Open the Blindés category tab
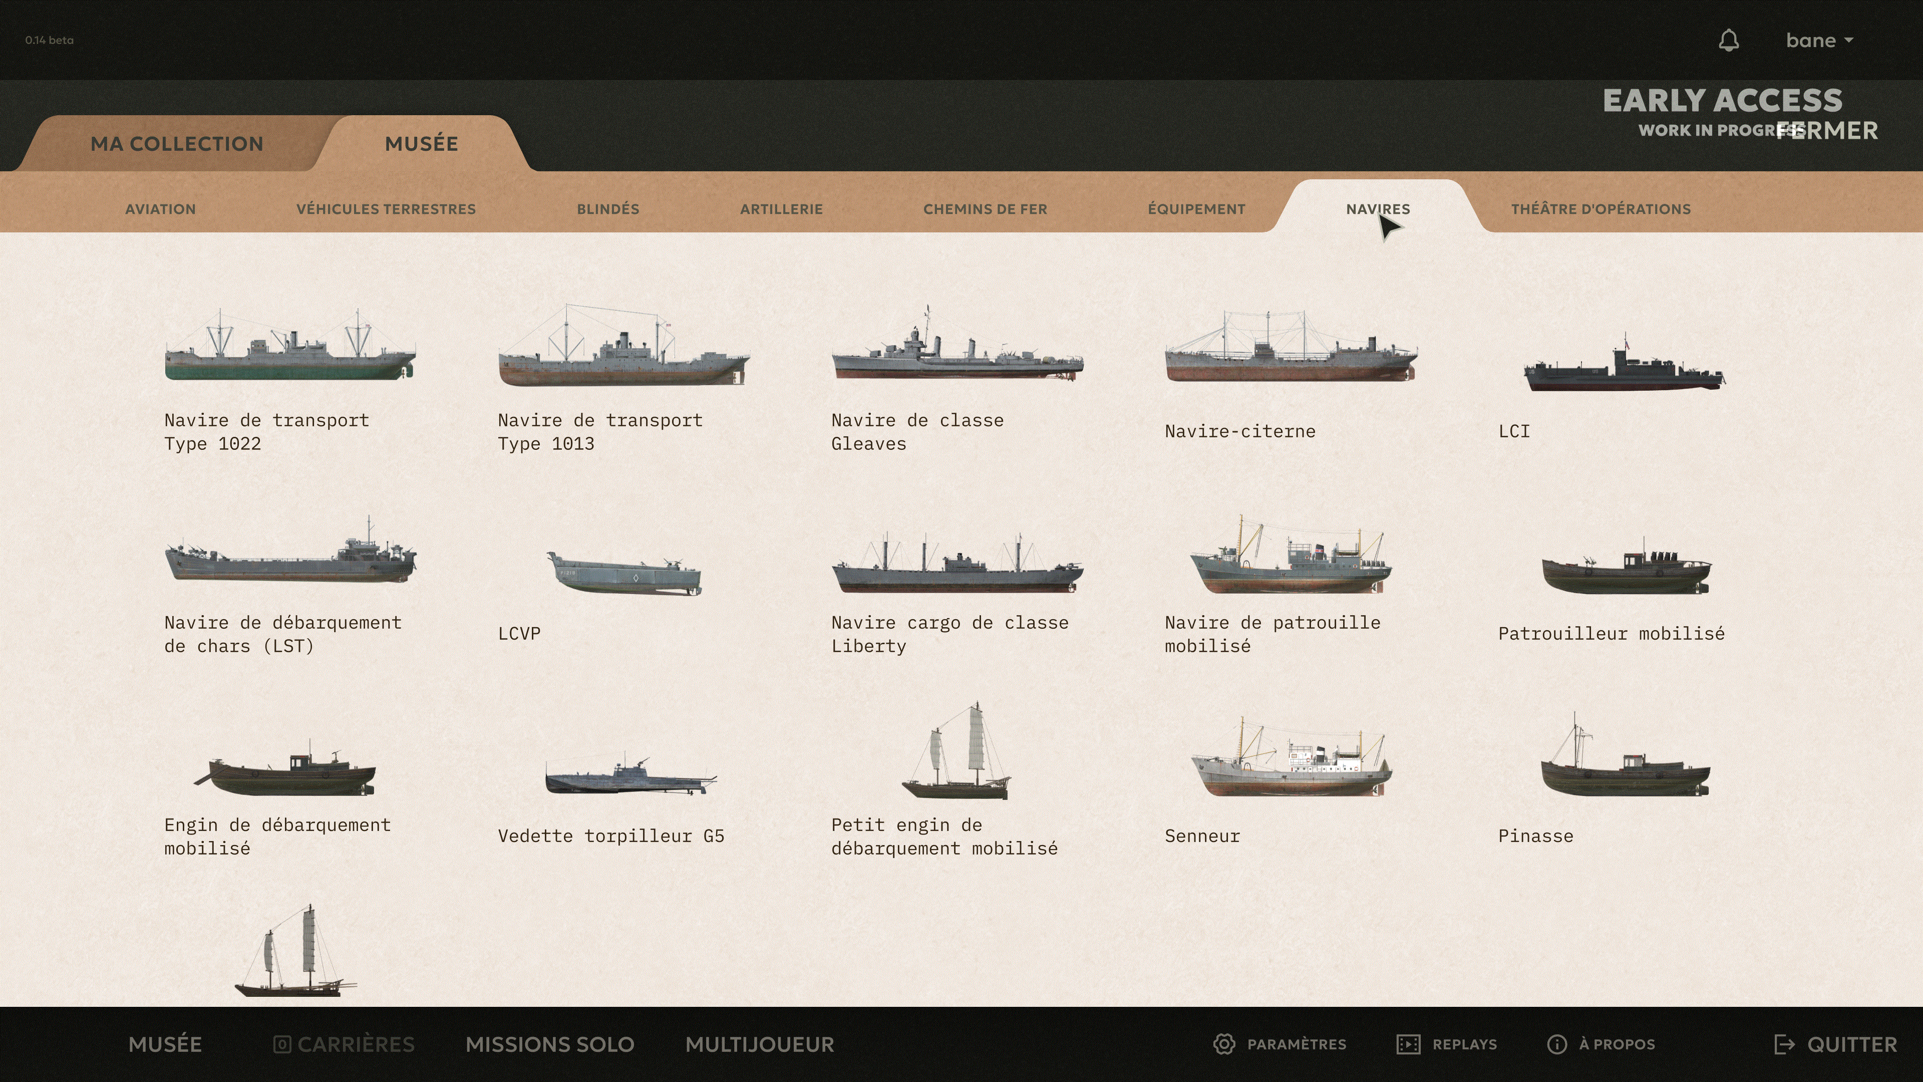 [607, 209]
